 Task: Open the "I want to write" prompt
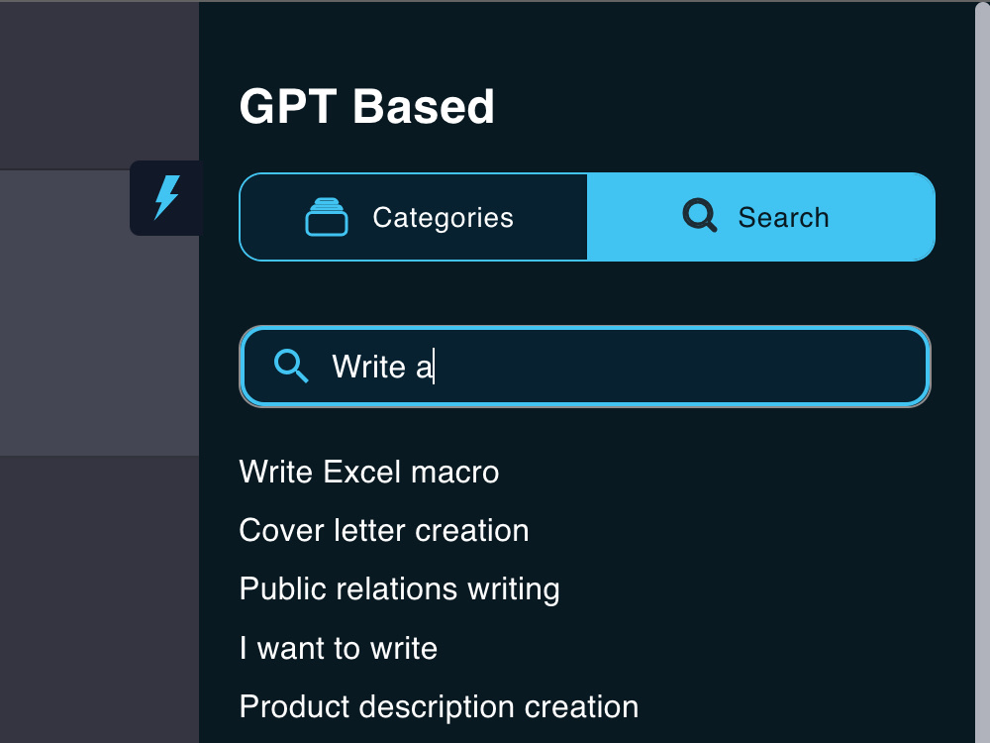click(339, 648)
